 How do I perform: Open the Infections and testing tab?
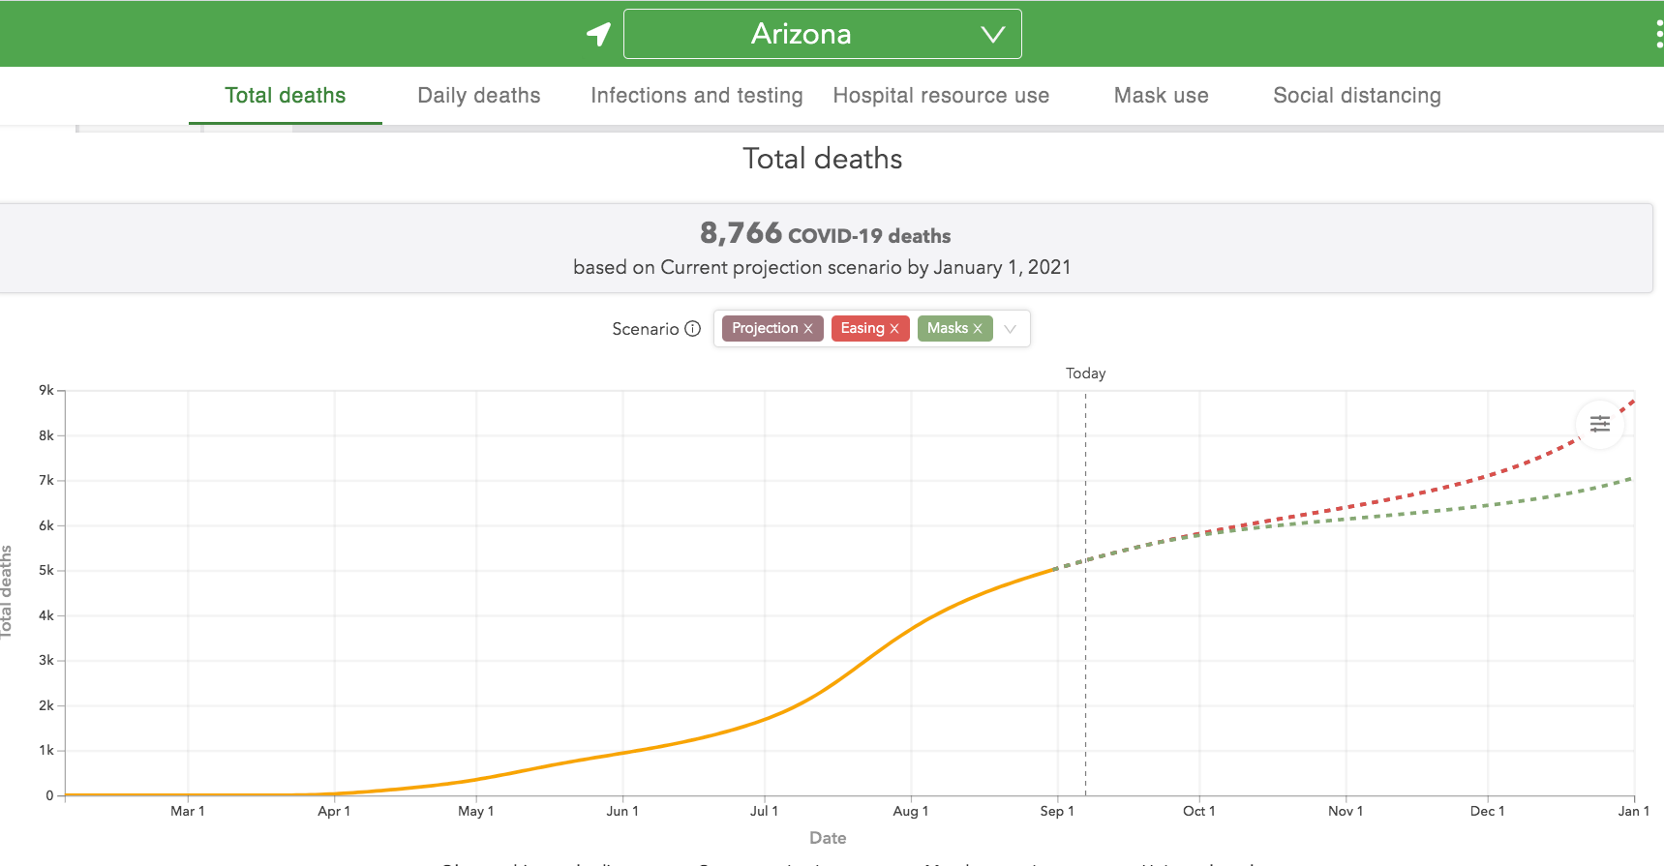pyautogui.click(x=696, y=96)
